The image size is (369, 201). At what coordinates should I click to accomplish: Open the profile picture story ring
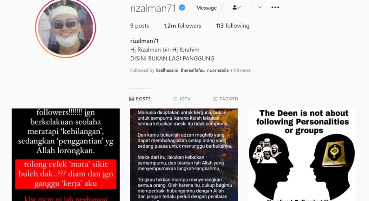coord(66,27)
